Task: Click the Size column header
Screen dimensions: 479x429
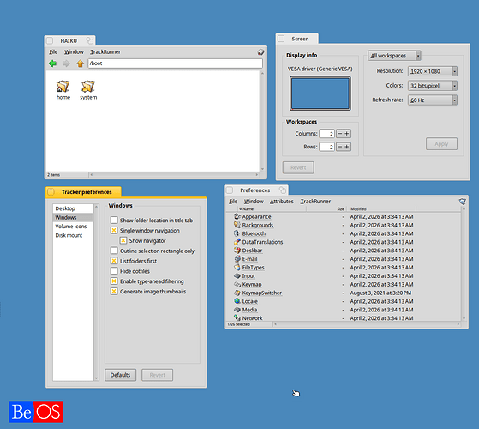Action: click(x=326, y=209)
